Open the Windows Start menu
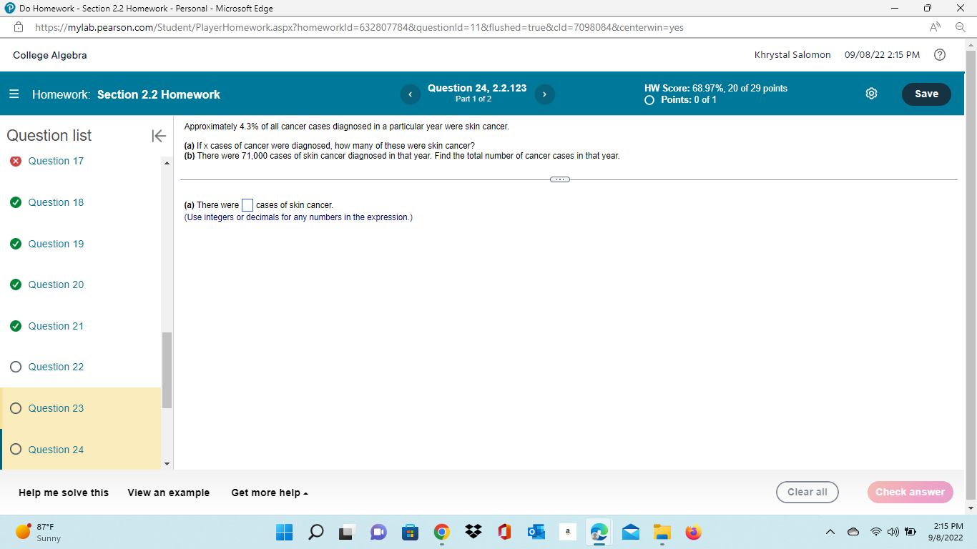 click(x=284, y=532)
